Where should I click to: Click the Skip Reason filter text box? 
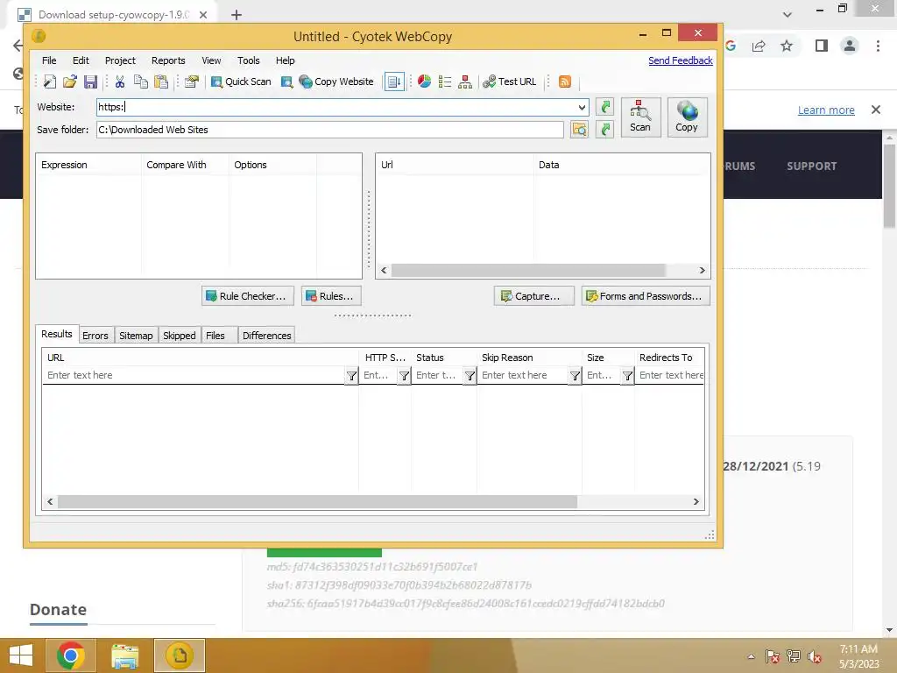[x=523, y=375]
